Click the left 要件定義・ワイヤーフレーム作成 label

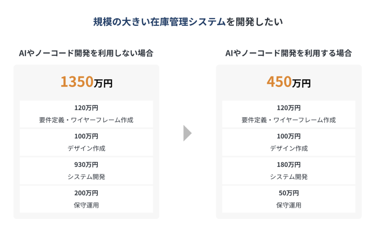tap(86, 120)
